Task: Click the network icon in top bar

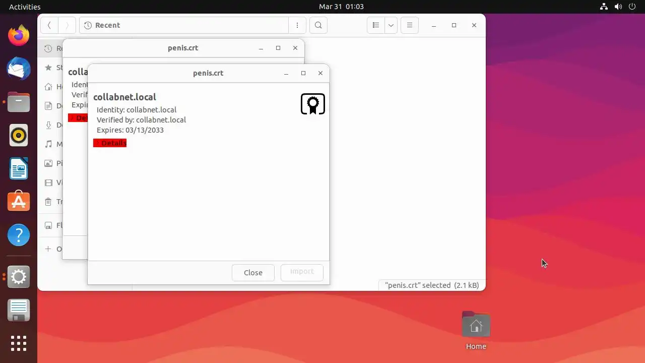Action: pyautogui.click(x=604, y=7)
